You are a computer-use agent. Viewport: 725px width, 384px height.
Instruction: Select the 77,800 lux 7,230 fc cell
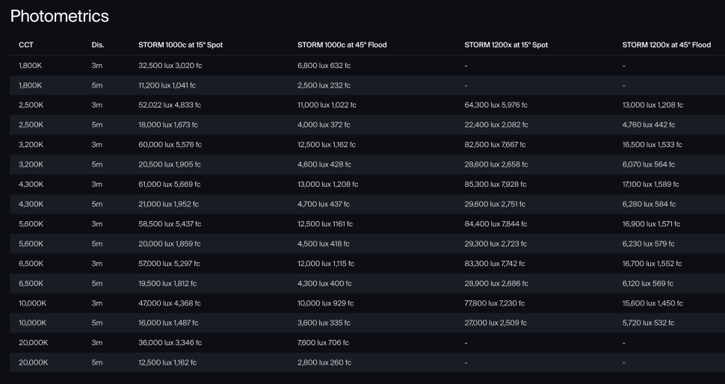[495, 303]
